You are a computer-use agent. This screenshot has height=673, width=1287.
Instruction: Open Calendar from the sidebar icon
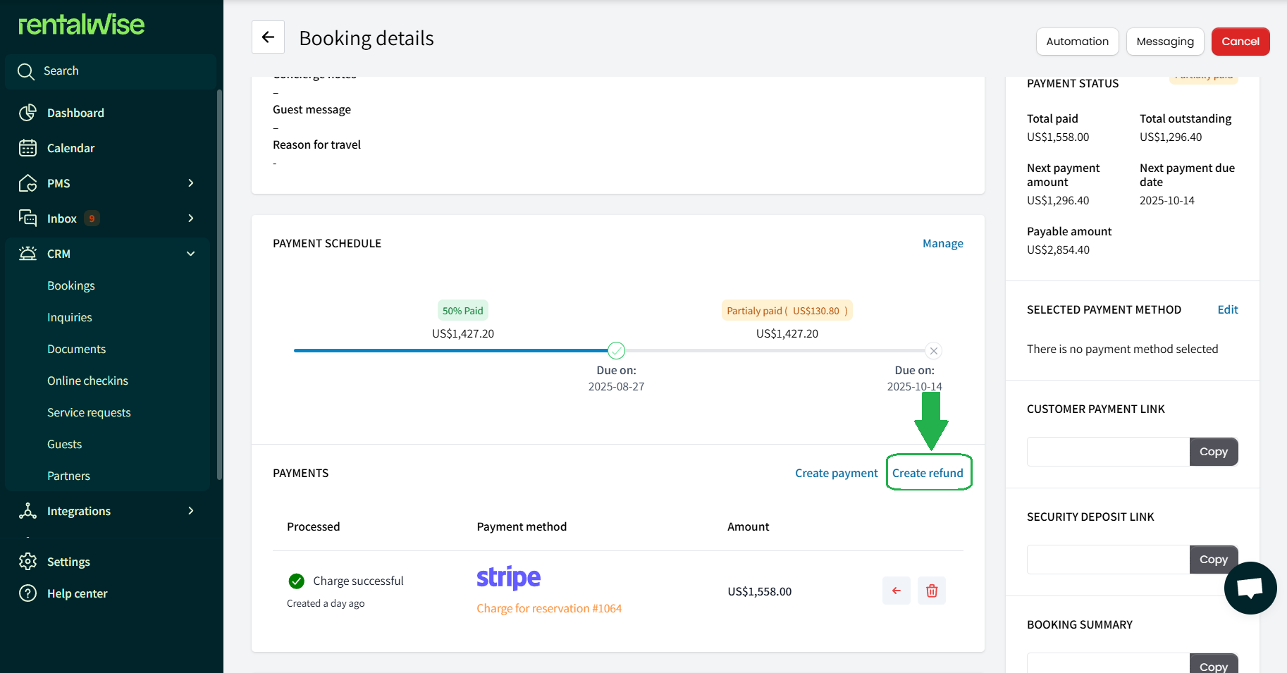tap(27, 148)
